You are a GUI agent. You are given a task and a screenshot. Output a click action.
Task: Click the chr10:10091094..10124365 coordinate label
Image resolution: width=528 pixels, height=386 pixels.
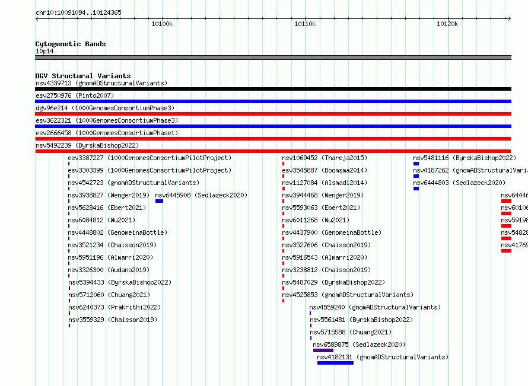click(x=78, y=13)
